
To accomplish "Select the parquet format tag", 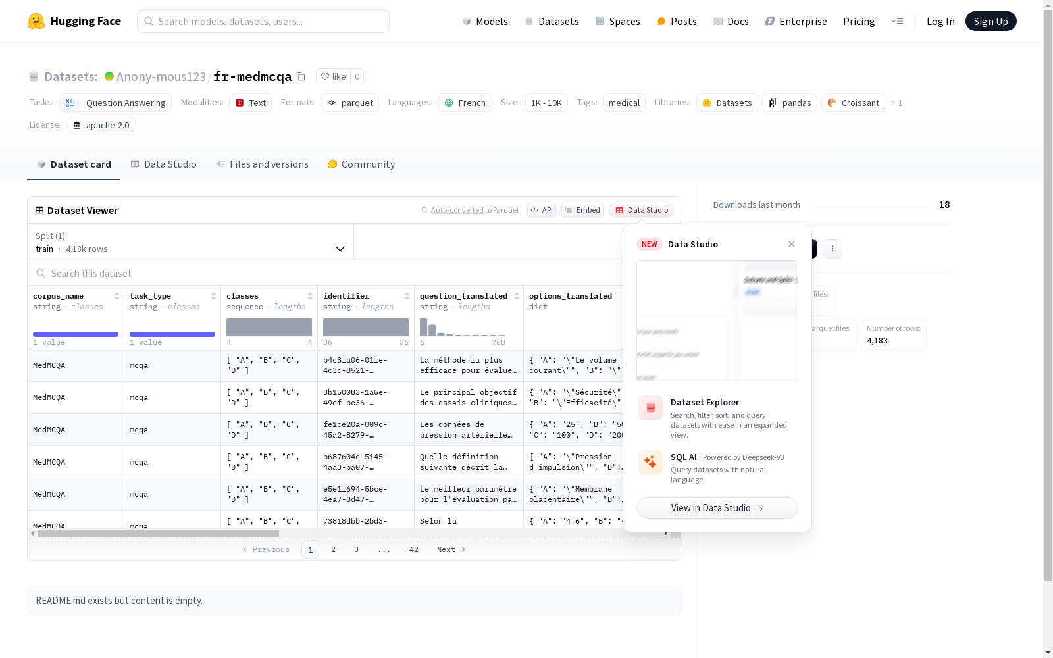I will click(x=350, y=103).
